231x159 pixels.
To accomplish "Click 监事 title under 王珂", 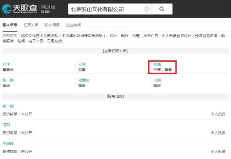I will 82,70.
